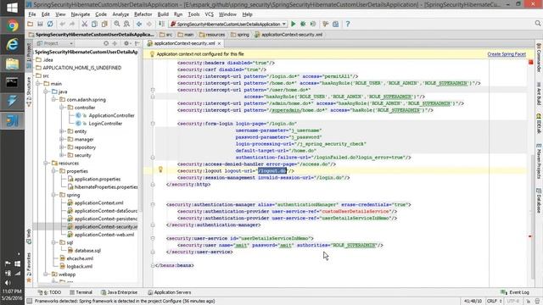Open the Event Log
The width and height of the screenshot is (543, 305).
[515, 292]
